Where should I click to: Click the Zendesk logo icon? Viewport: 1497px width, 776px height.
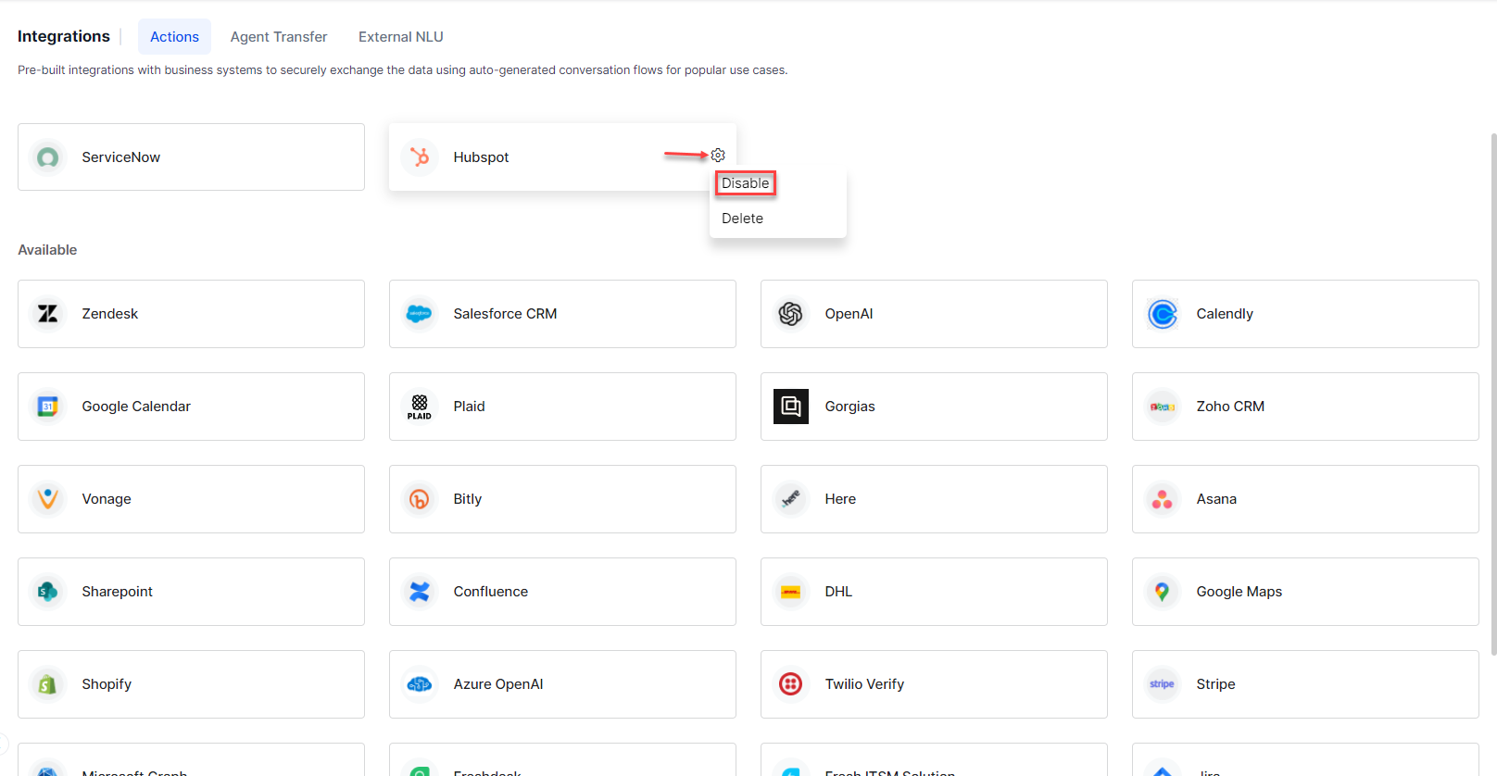pyautogui.click(x=48, y=314)
